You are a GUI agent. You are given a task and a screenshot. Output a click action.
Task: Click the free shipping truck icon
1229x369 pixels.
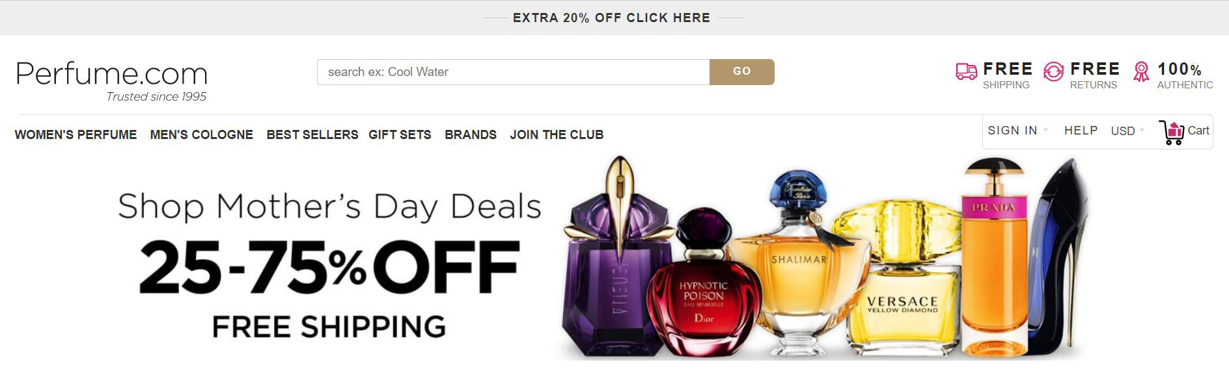(x=966, y=71)
